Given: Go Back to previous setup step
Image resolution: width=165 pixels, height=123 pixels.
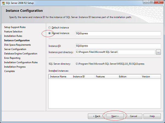Looking at the screenshot, I should (x=97, y=116).
